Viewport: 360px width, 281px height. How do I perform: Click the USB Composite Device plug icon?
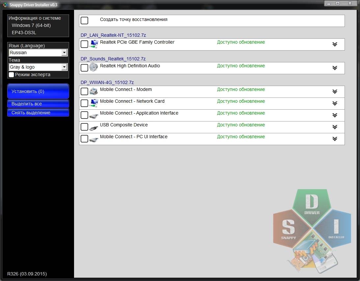click(x=94, y=127)
